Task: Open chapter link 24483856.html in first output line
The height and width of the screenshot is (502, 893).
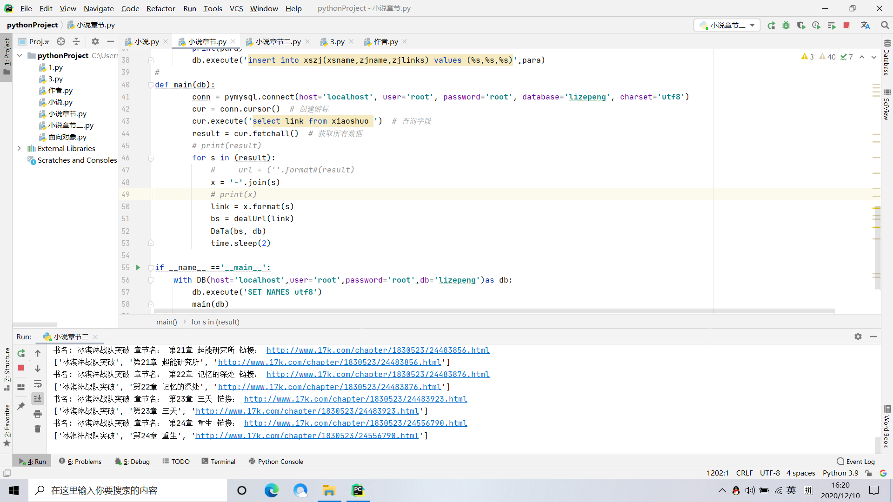Action: point(378,350)
